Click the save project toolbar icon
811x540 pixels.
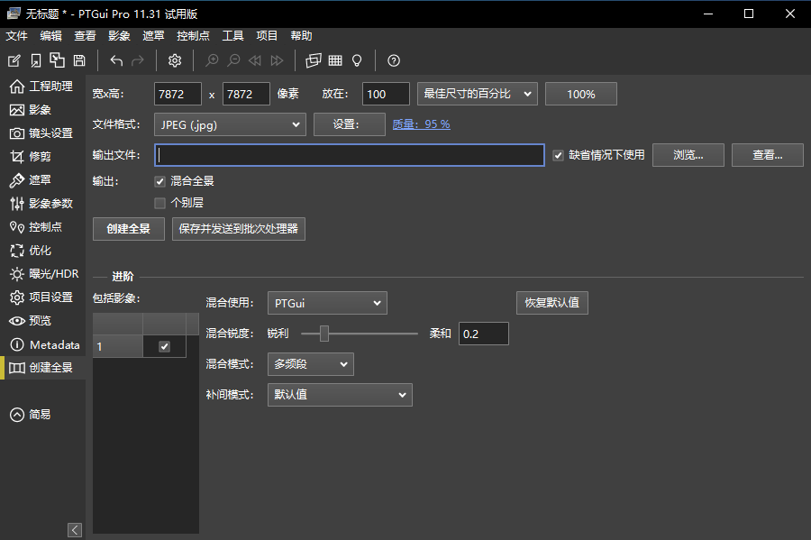click(x=78, y=60)
